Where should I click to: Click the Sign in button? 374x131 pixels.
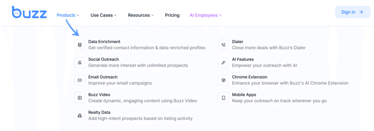352,12
